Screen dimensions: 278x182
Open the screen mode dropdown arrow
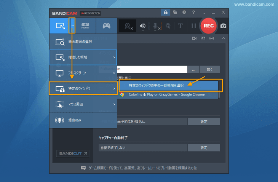(x=72, y=26)
